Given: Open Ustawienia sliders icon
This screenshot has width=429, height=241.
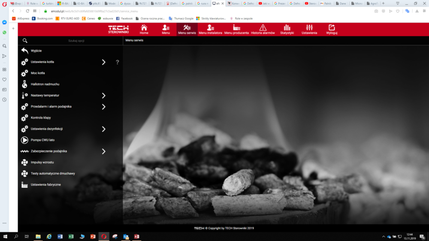Looking at the screenshot, I should pyautogui.click(x=309, y=28).
